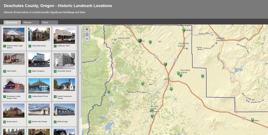268x135 pixels.
Task: Click the "Tumalo Community Church" label
Action: pos(64,97)
